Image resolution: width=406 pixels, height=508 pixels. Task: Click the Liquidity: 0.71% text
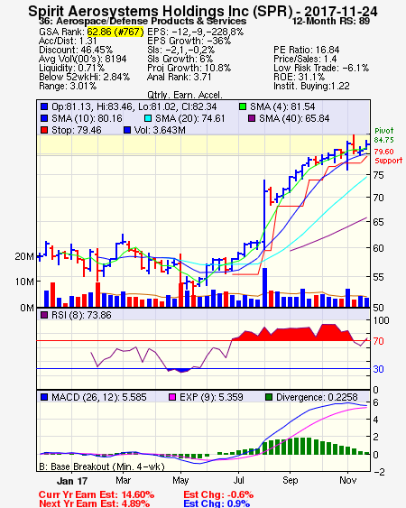pyautogui.click(x=71, y=68)
